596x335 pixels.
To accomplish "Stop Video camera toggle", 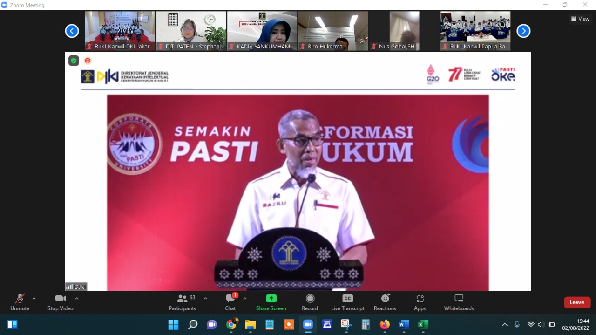I will pyautogui.click(x=60, y=302).
